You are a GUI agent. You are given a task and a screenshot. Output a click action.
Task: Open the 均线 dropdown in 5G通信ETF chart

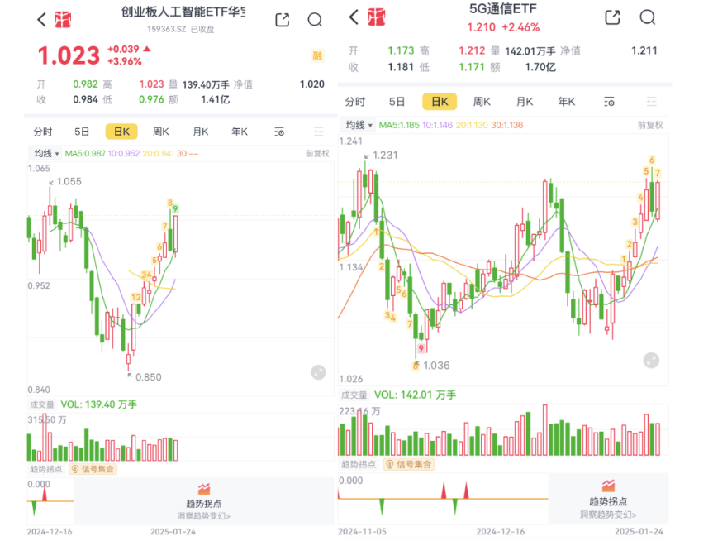[359, 125]
